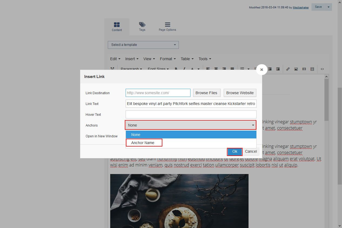The width and height of the screenshot is (342, 228).
Task: Click the insert template toolbar icon
Action: coord(312,69)
